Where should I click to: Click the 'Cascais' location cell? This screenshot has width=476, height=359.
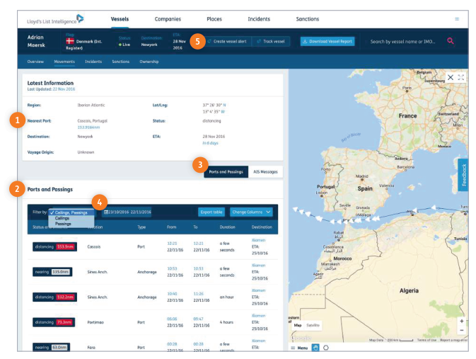point(94,247)
